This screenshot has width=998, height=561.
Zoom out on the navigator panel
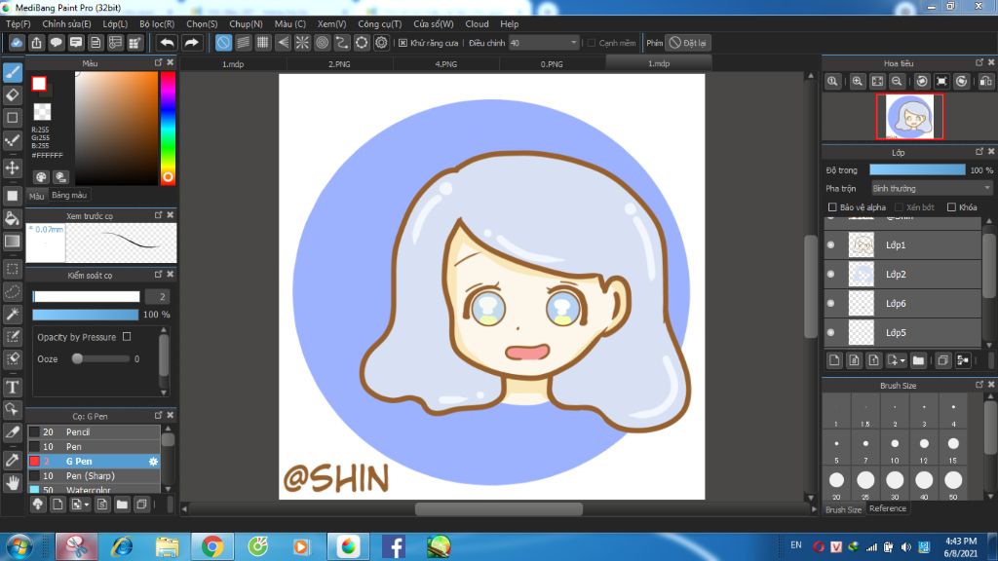(897, 82)
